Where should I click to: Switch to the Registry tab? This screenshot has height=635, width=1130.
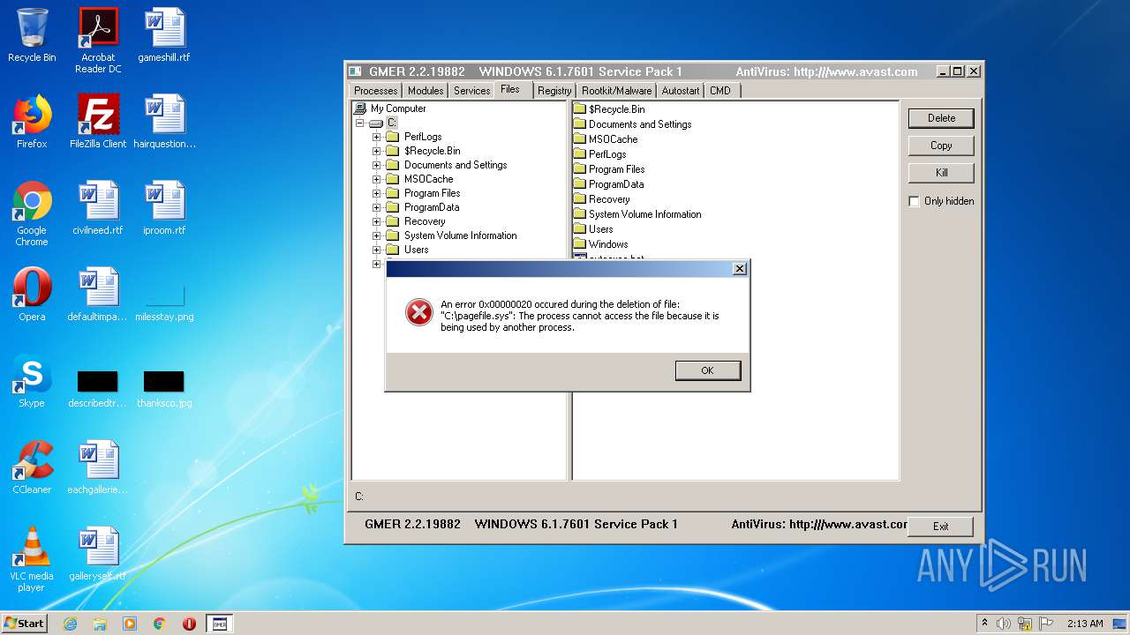pyautogui.click(x=554, y=91)
